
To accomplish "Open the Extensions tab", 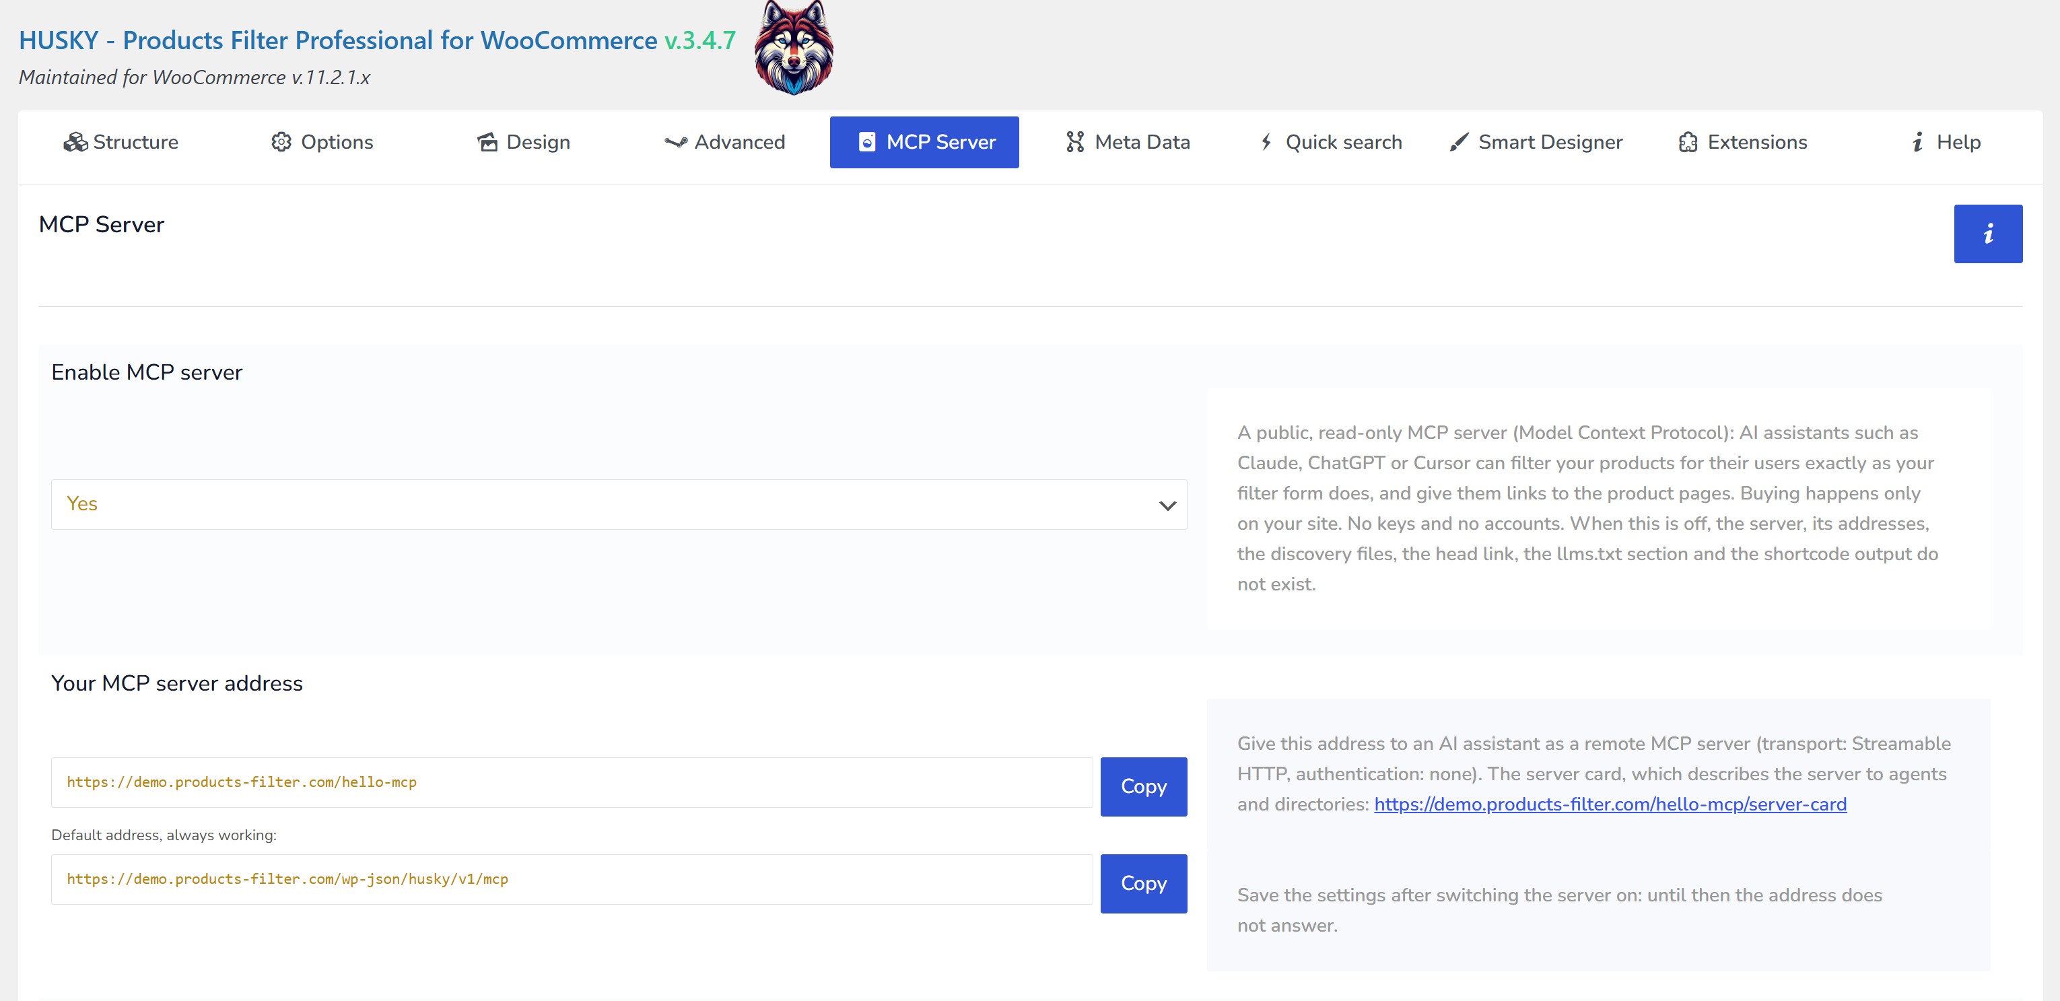I will (1742, 142).
